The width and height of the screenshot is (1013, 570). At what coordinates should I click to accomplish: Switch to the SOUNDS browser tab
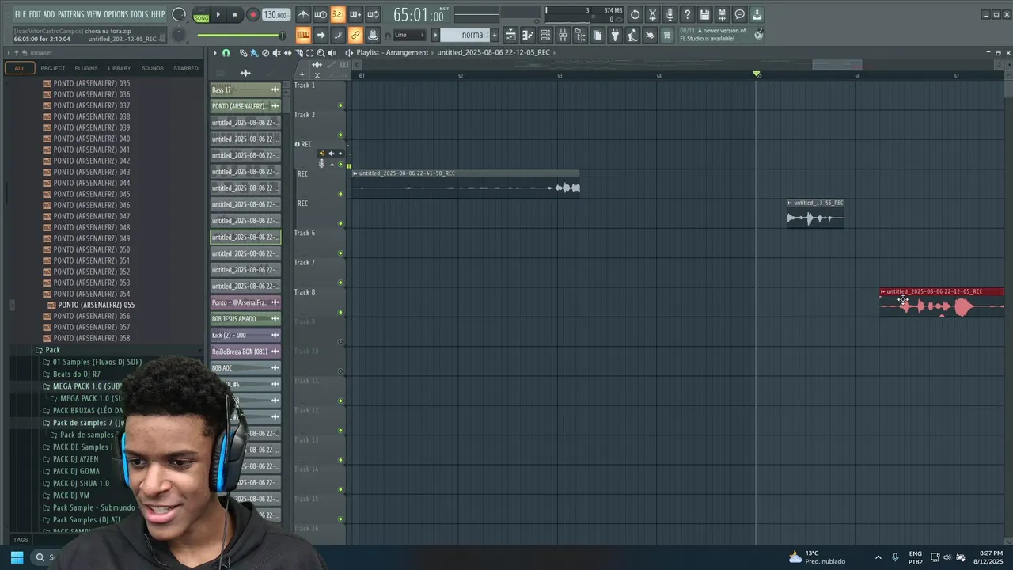coord(152,68)
